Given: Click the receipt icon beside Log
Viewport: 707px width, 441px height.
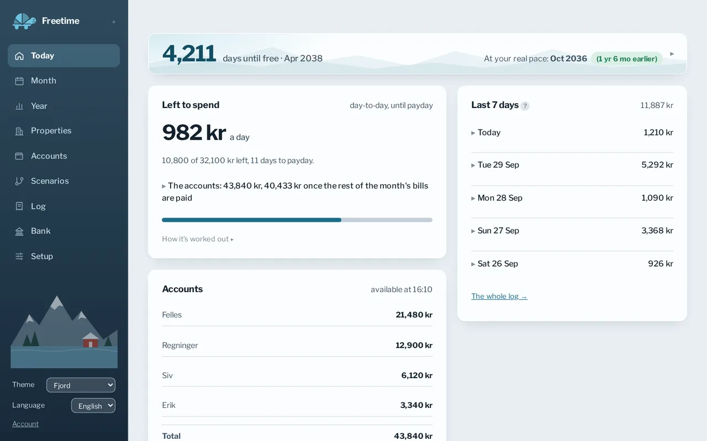Looking at the screenshot, I should (x=19, y=206).
